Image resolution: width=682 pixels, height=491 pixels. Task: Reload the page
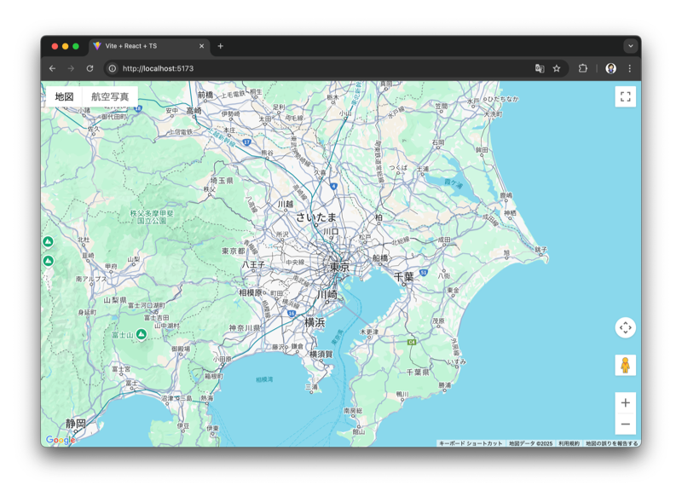(x=90, y=68)
